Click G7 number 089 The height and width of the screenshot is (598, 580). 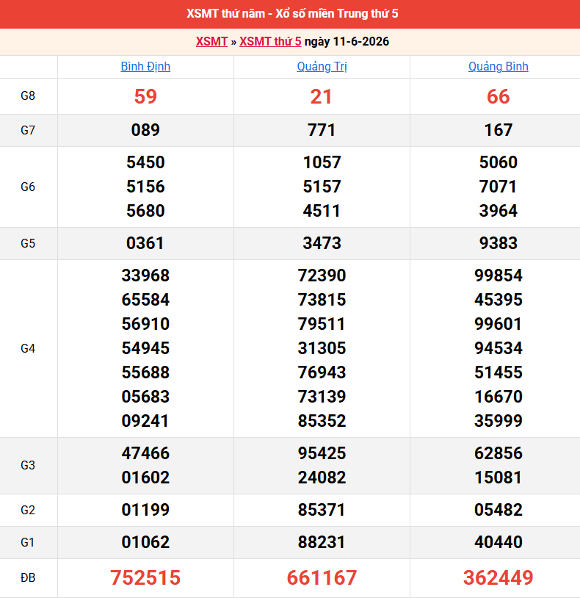[145, 130]
